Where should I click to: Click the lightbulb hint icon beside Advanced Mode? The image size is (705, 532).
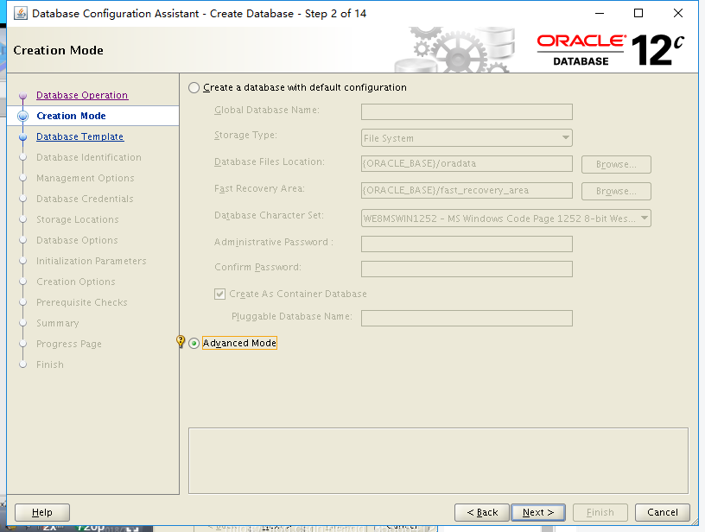pyautogui.click(x=181, y=340)
